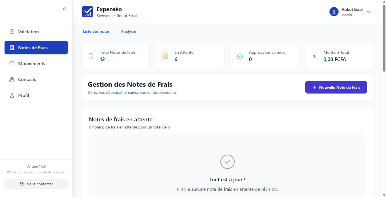Click the Tout est à jour ! message
The height and width of the screenshot is (197, 386).
pos(227,180)
